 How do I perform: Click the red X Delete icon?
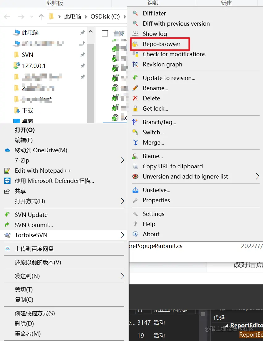coord(135,98)
